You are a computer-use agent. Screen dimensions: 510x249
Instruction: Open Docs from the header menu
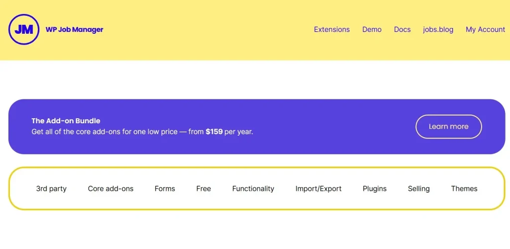[402, 29]
